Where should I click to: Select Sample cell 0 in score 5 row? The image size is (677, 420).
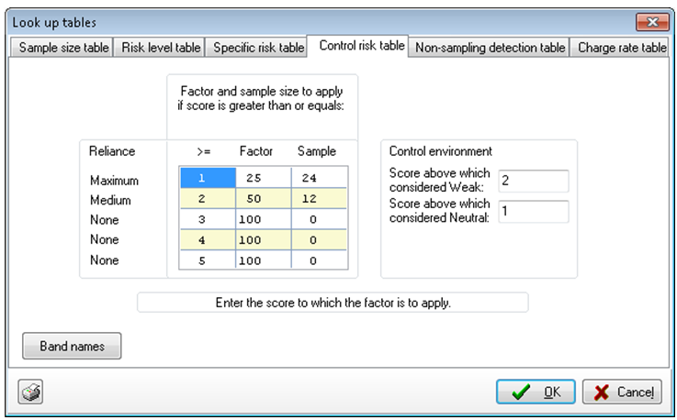319,260
